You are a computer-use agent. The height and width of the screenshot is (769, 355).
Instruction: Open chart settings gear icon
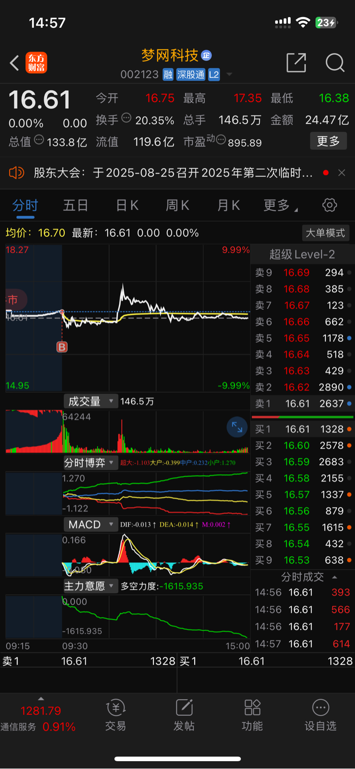(330, 205)
